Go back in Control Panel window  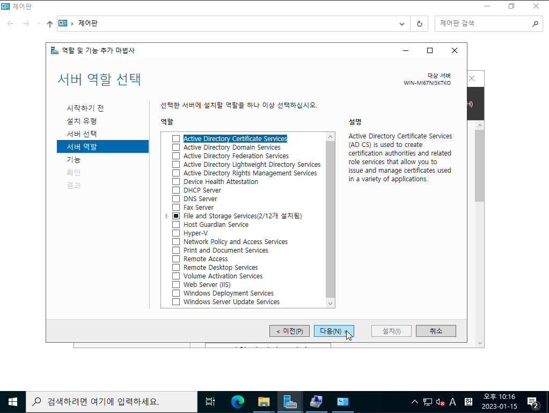pyautogui.click(x=10, y=24)
